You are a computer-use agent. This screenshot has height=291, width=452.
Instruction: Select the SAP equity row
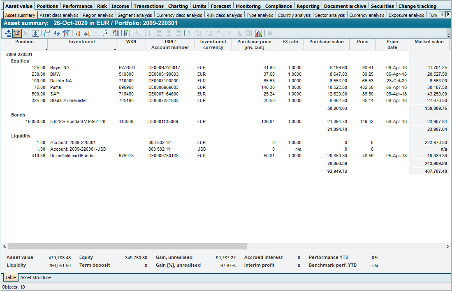pyautogui.click(x=55, y=94)
